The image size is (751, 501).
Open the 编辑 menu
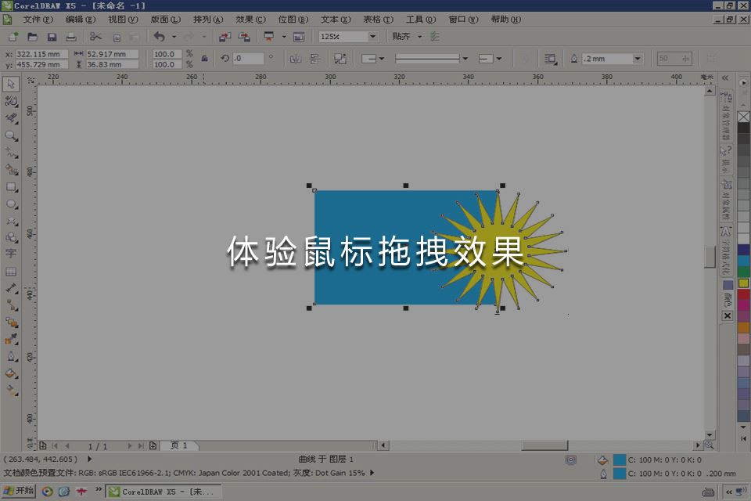81,20
